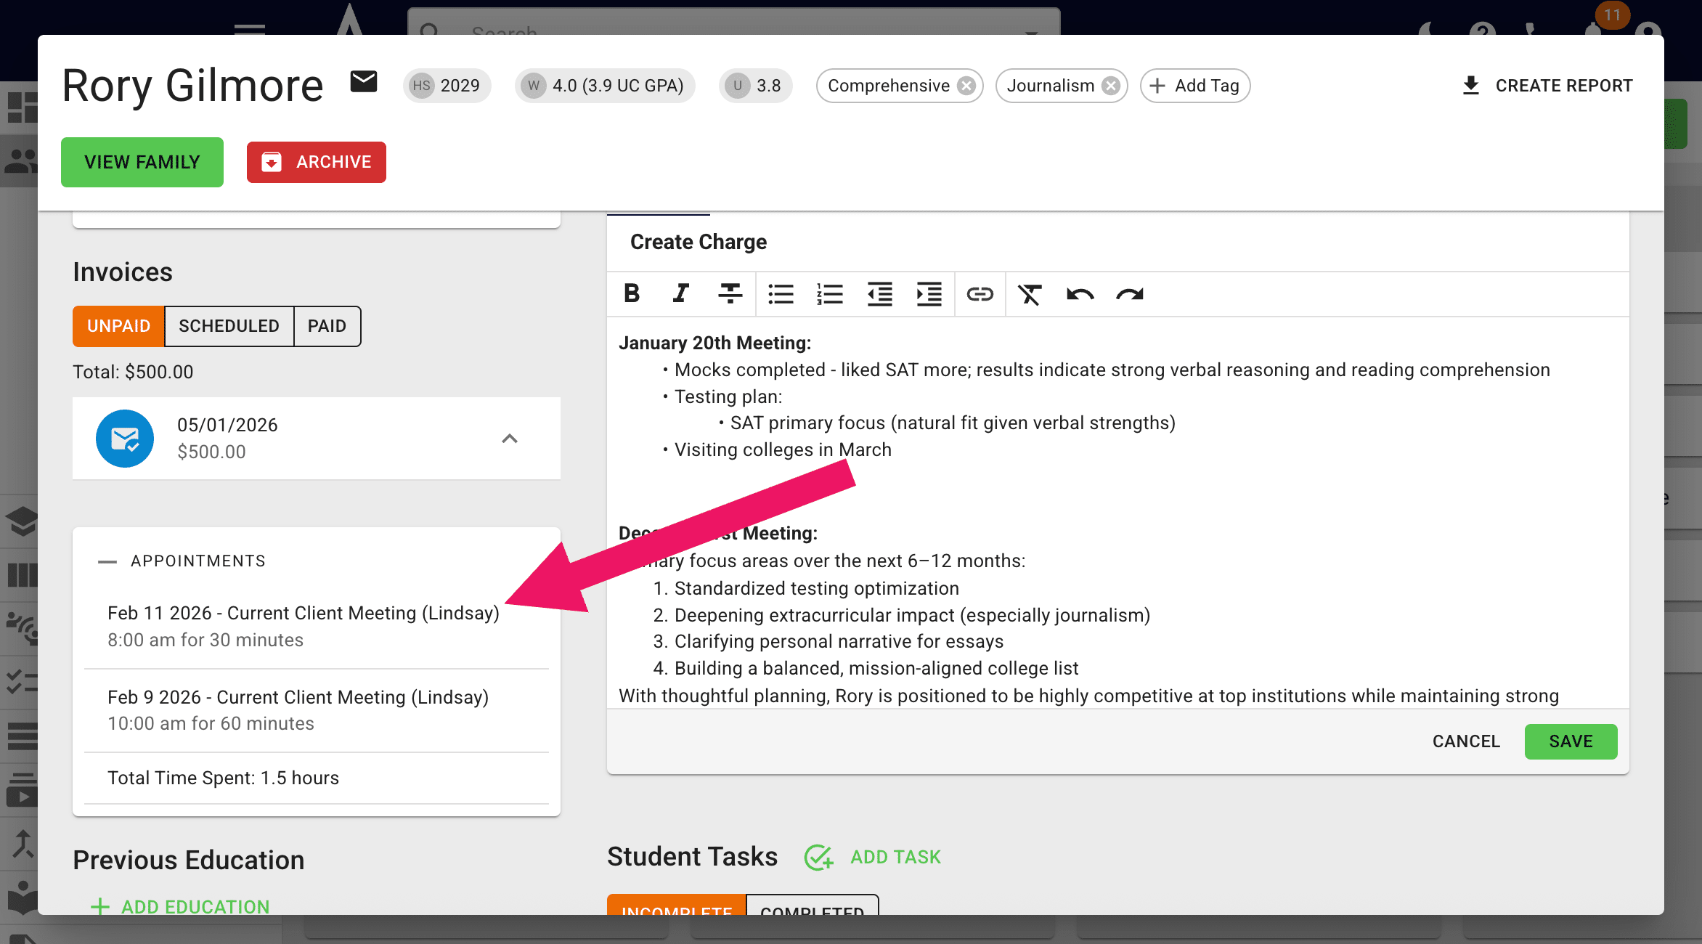Remove the Journalism tag
Image resolution: width=1702 pixels, height=944 pixels.
click(x=1111, y=86)
